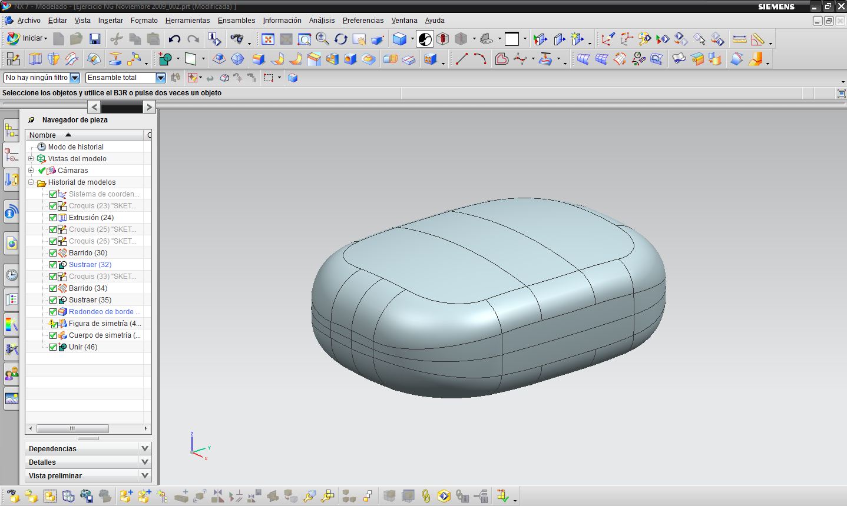Image resolution: width=847 pixels, height=506 pixels.
Task: Uncheck the Barrido (30) feature checkbox
Action: coord(53,253)
